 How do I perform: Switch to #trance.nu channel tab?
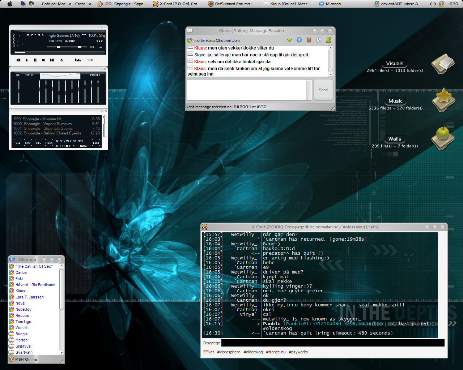pyautogui.click(x=276, y=352)
